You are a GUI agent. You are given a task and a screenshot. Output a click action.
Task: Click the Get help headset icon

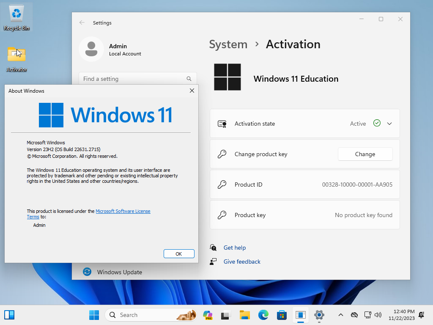pyautogui.click(x=213, y=247)
